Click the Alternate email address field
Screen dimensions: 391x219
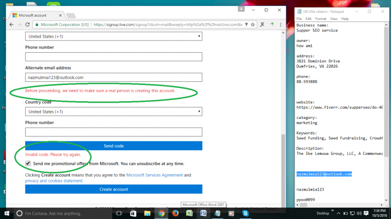pyautogui.click(x=113, y=77)
